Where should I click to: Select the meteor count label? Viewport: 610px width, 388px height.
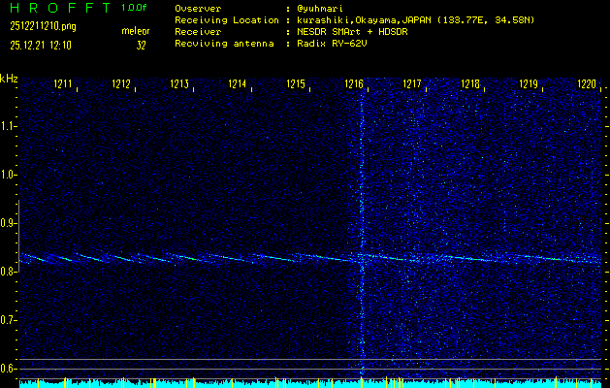[x=135, y=31]
